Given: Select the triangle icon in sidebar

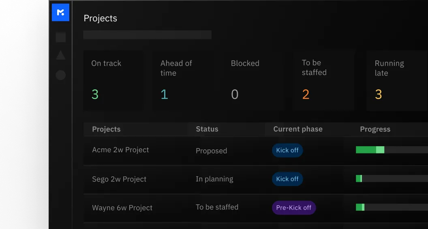Looking at the screenshot, I should pyautogui.click(x=61, y=56).
